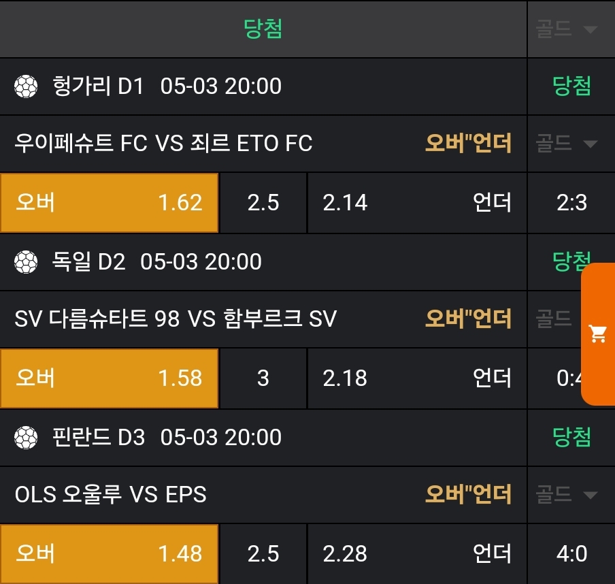
Task: Pick 언더 2.18 for 다름슈타트 vs 함부르크
Action: click(x=416, y=378)
